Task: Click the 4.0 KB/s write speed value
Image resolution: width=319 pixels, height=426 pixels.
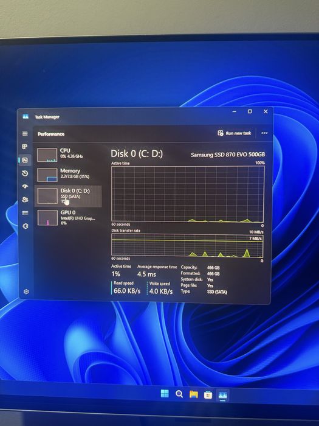Action: 161,292
